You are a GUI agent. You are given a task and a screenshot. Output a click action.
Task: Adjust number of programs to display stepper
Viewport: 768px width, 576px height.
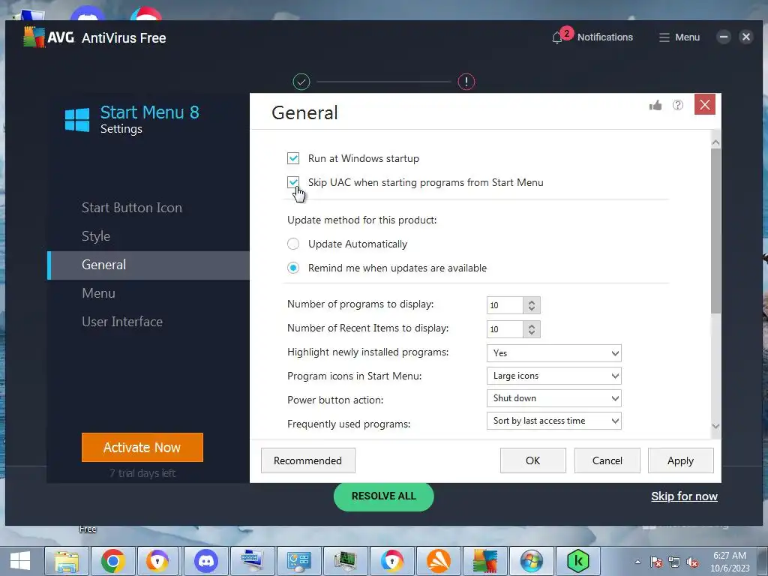(x=532, y=305)
